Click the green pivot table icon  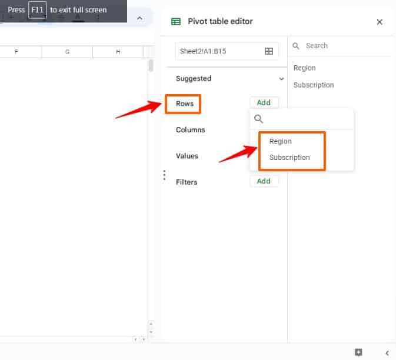pyautogui.click(x=176, y=22)
